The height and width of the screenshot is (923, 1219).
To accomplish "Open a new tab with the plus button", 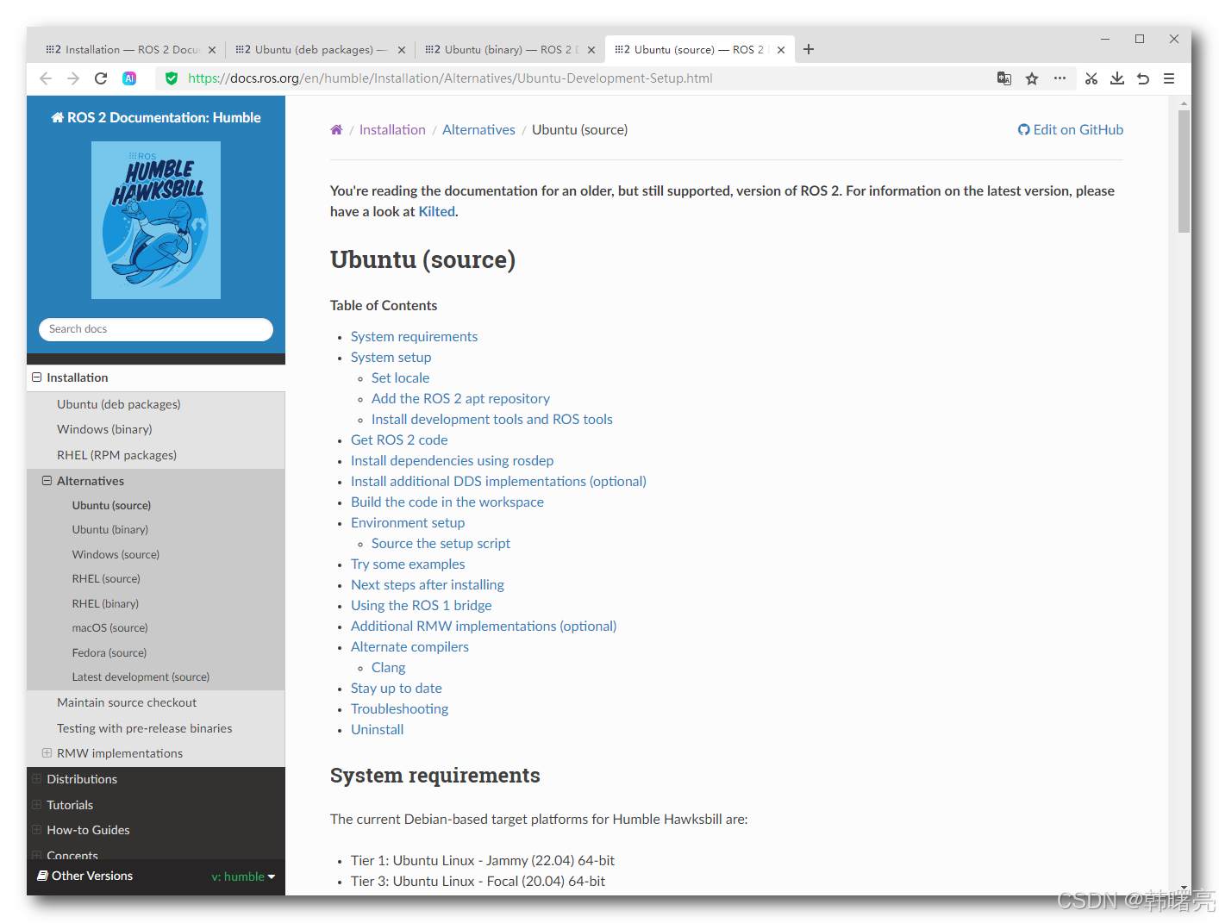I will 809,49.
